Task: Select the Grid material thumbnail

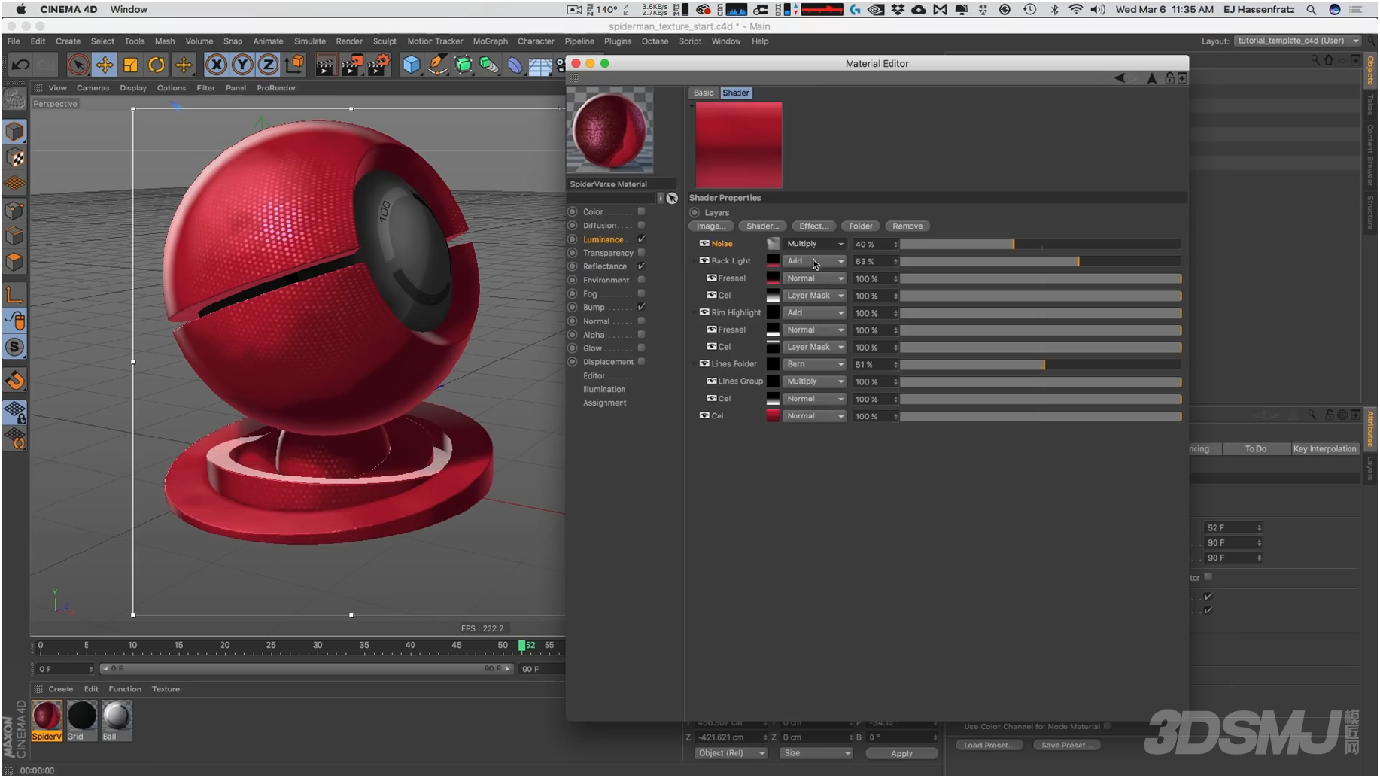Action: pyautogui.click(x=81, y=720)
